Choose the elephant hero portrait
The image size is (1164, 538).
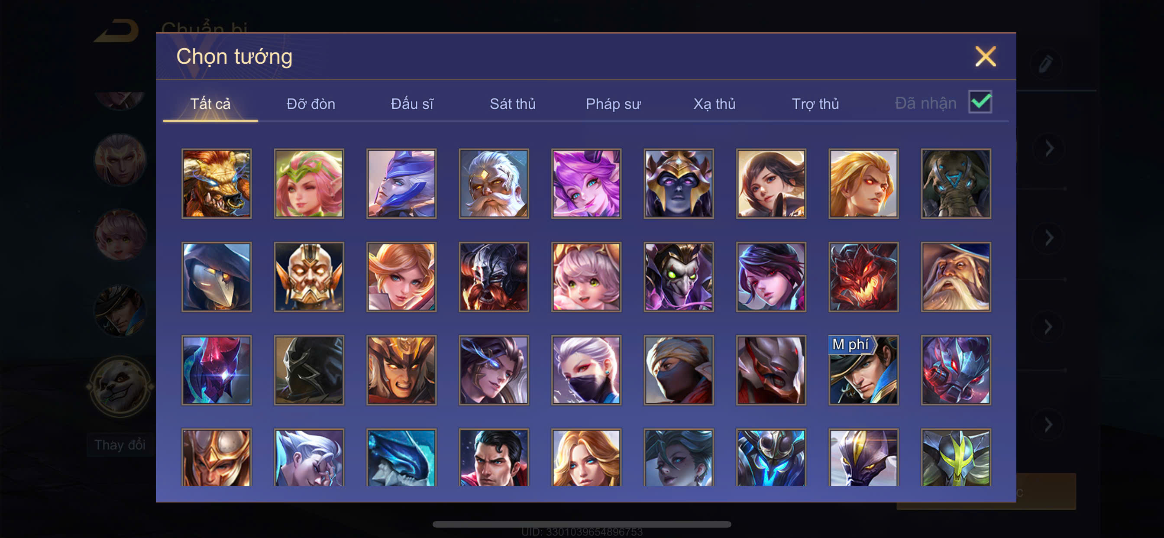[956, 184]
